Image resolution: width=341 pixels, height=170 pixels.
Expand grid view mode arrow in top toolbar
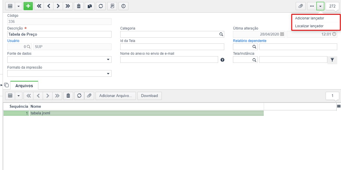(19, 6)
